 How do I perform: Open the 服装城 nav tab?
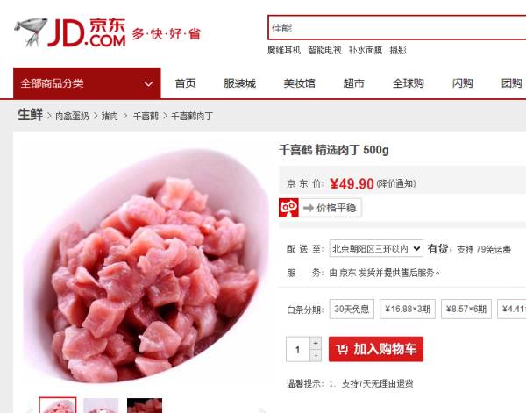[x=239, y=83]
